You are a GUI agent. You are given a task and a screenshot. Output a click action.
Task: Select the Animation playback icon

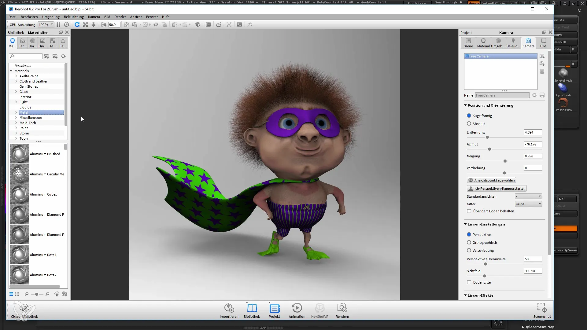tap(297, 308)
